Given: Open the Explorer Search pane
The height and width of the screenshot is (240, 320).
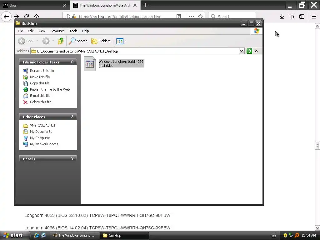Looking at the screenshot, I should (x=78, y=41).
